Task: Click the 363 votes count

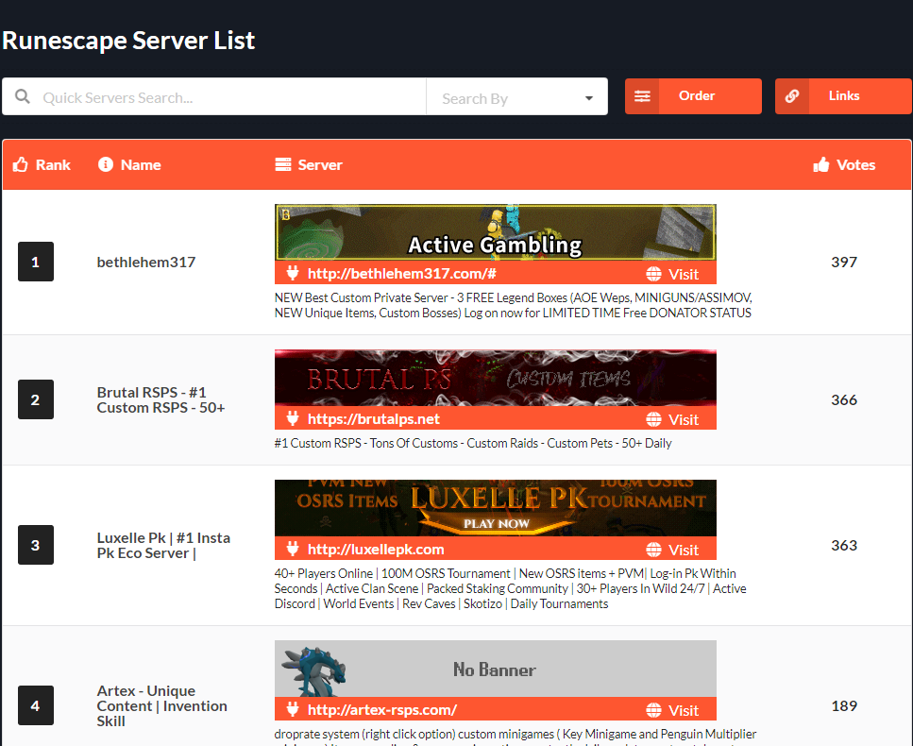Action: tap(844, 546)
